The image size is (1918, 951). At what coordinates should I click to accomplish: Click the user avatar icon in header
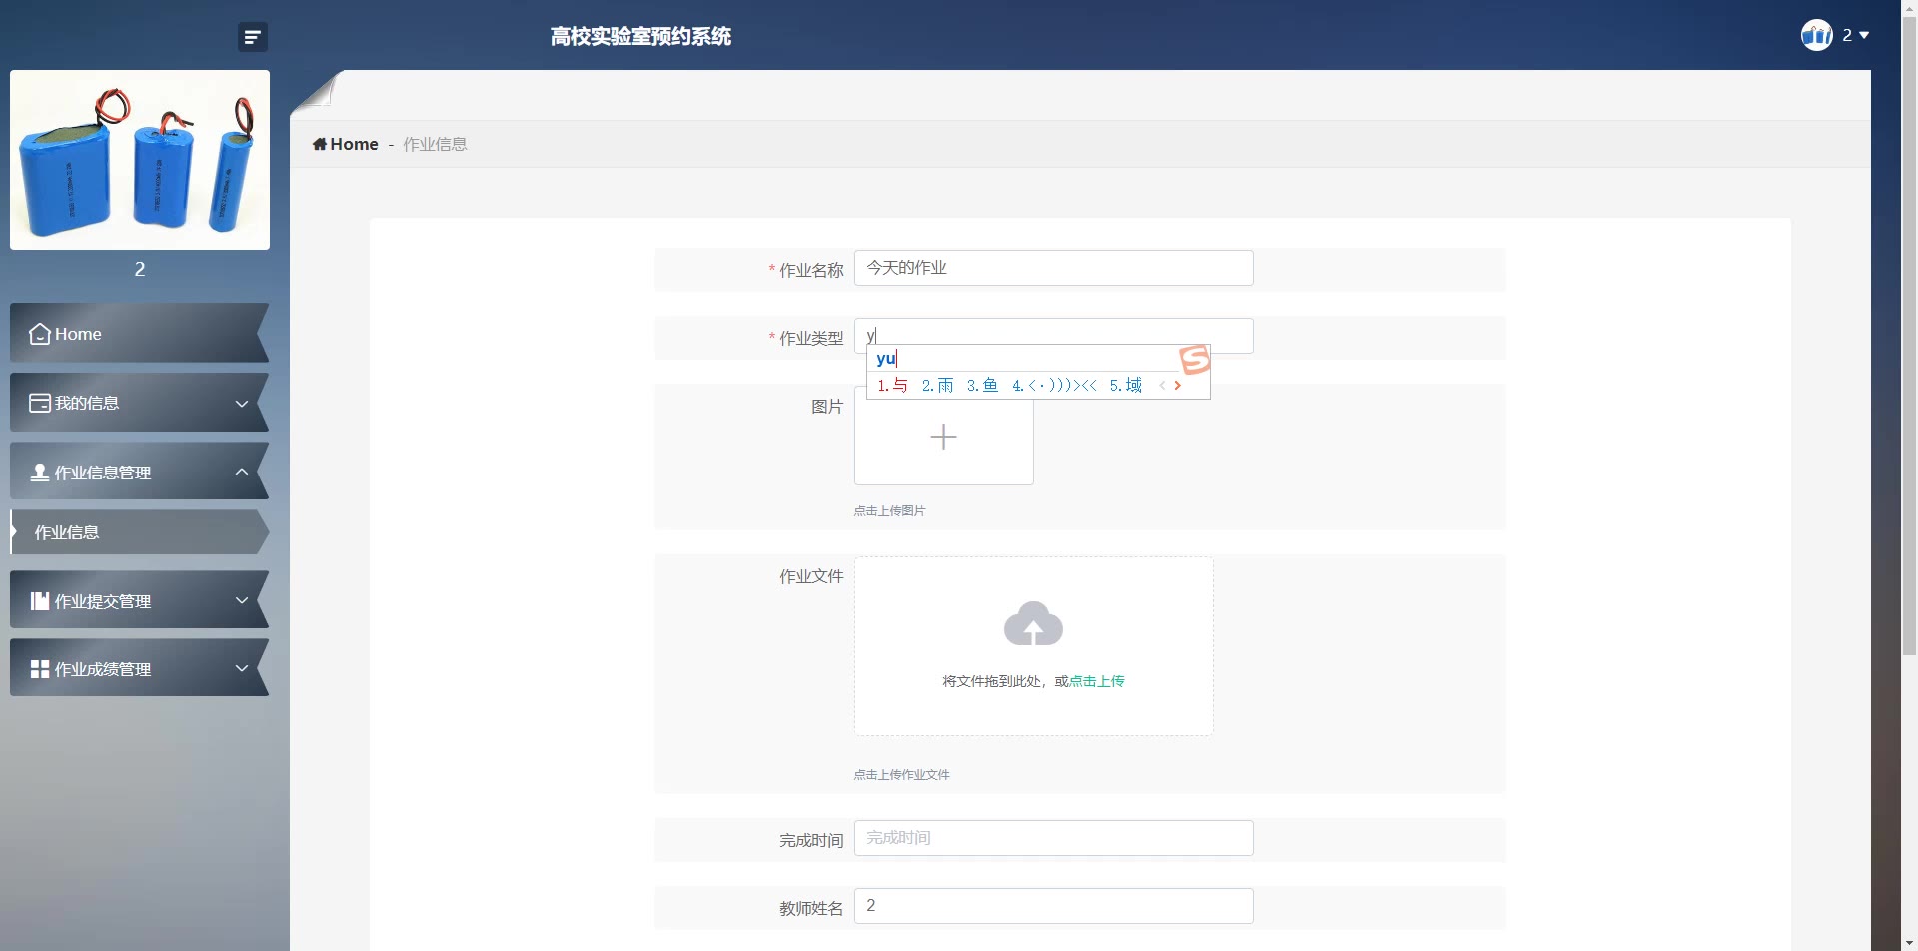click(1816, 35)
